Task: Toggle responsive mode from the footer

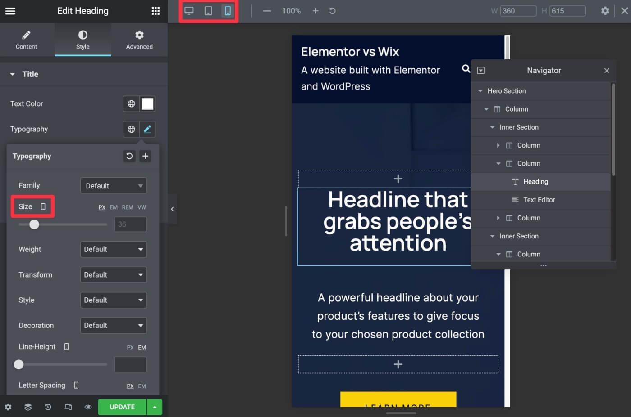Action: [68, 407]
